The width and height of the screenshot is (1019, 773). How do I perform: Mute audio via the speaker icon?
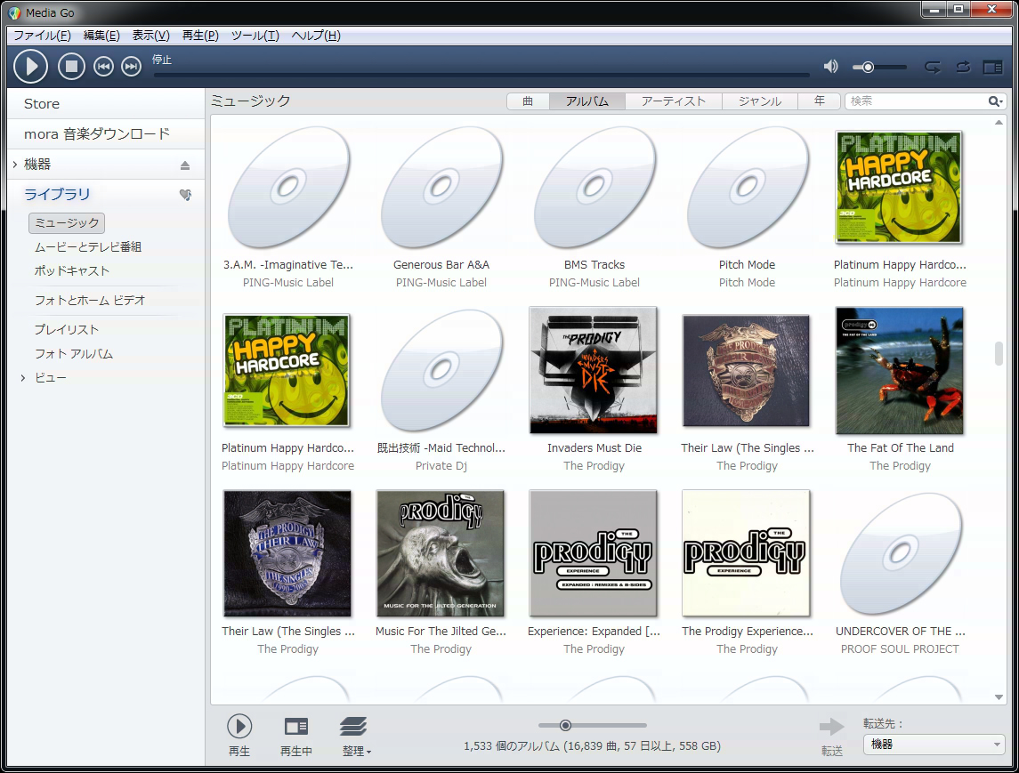[830, 66]
